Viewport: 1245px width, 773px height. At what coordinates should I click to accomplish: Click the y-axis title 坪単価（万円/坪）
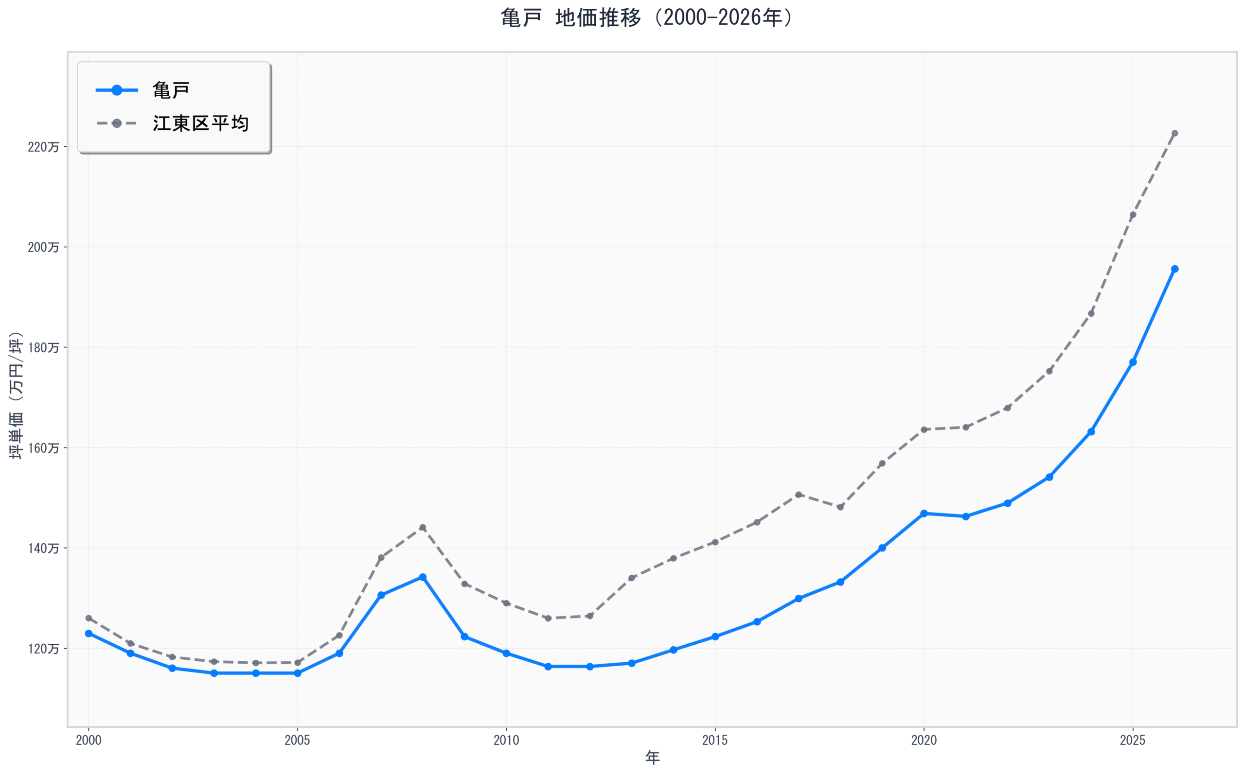pyautogui.click(x=17, y=395)
